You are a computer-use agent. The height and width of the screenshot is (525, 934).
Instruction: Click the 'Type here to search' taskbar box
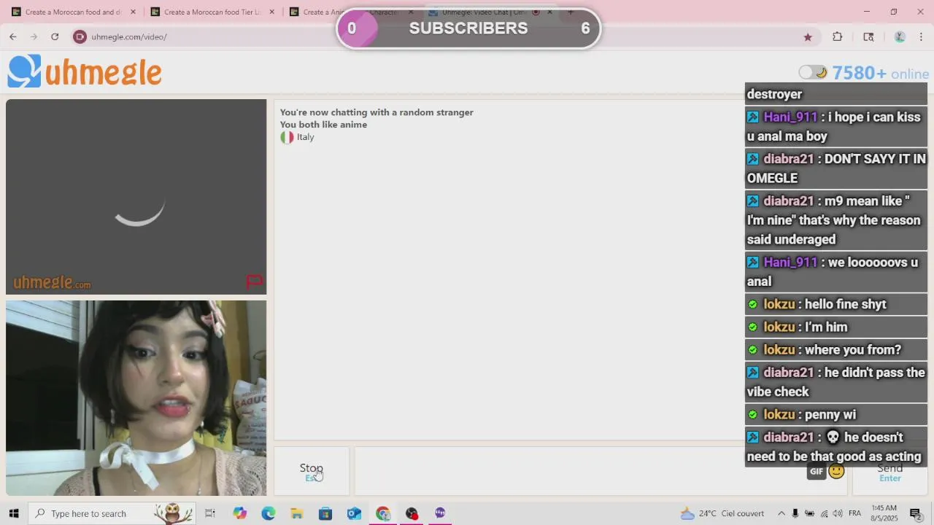point(113,513)
